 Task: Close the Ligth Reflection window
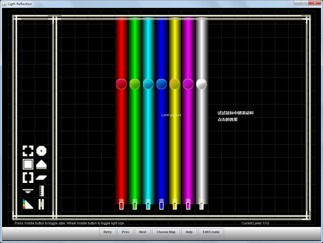314,3
